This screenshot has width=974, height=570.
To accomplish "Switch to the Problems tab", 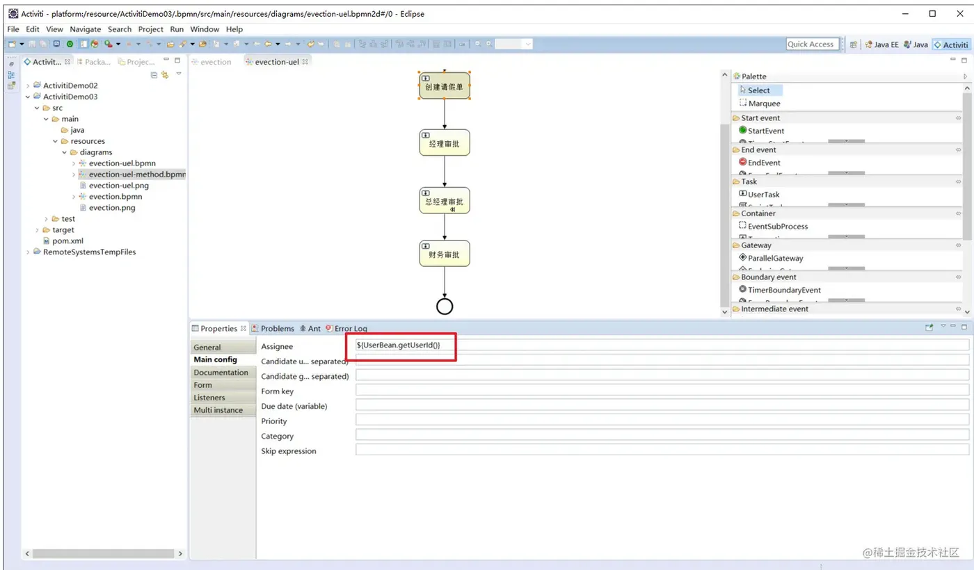I will [x=273, y=328].
